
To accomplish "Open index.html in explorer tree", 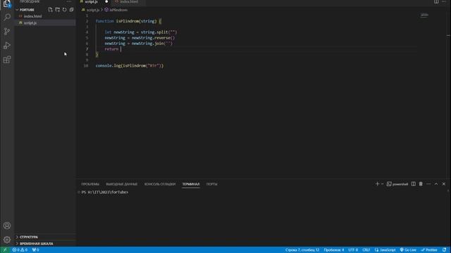I will coord(33,16).
